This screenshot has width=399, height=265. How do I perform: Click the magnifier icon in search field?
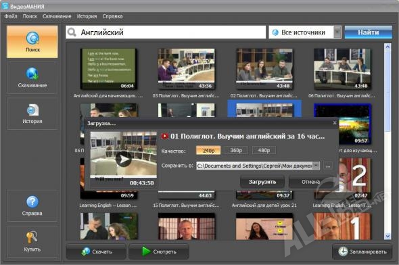click(x=72, y=32)
